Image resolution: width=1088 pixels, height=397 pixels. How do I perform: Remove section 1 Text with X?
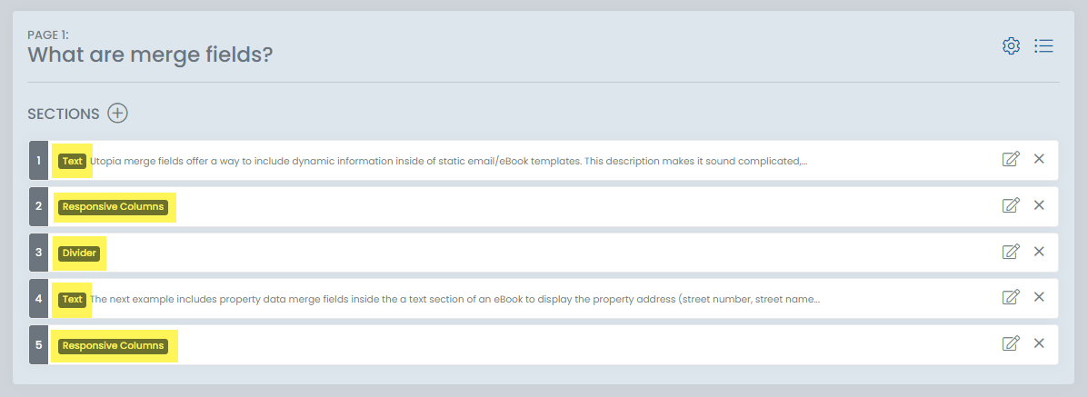[x=1039, y=160]
